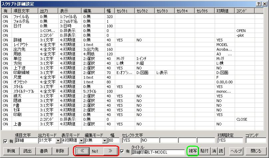Image resolution: width=269 pixels, height=158 pixels.
Task: Open the 出力モード dropdown
Action: coord(58,141)
